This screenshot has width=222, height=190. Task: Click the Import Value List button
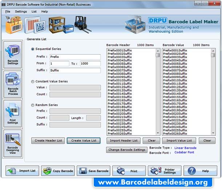(x=179, y=141)
